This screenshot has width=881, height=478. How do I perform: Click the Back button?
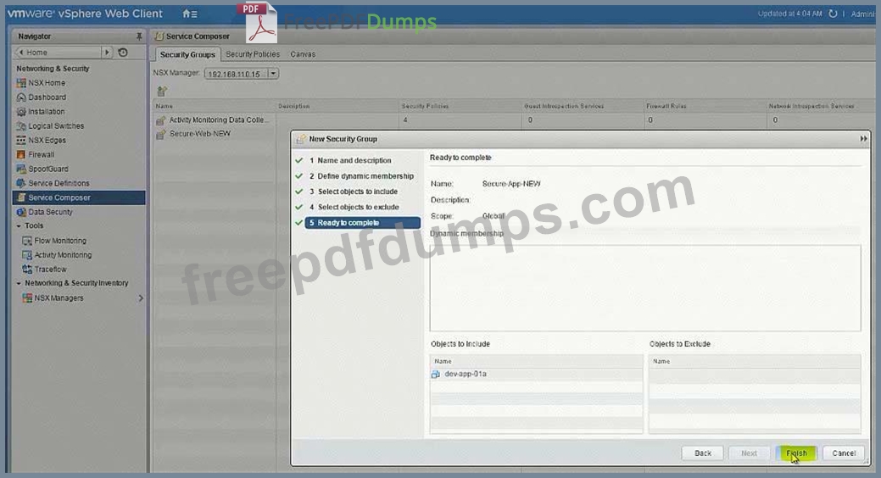pos(703,453)
